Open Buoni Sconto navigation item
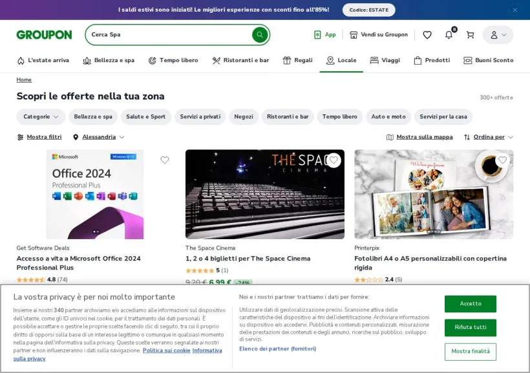The image size is (530, 373). (488, 60)
